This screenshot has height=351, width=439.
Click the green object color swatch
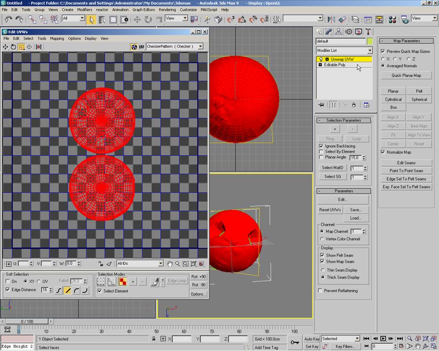(x=370, y=41)
